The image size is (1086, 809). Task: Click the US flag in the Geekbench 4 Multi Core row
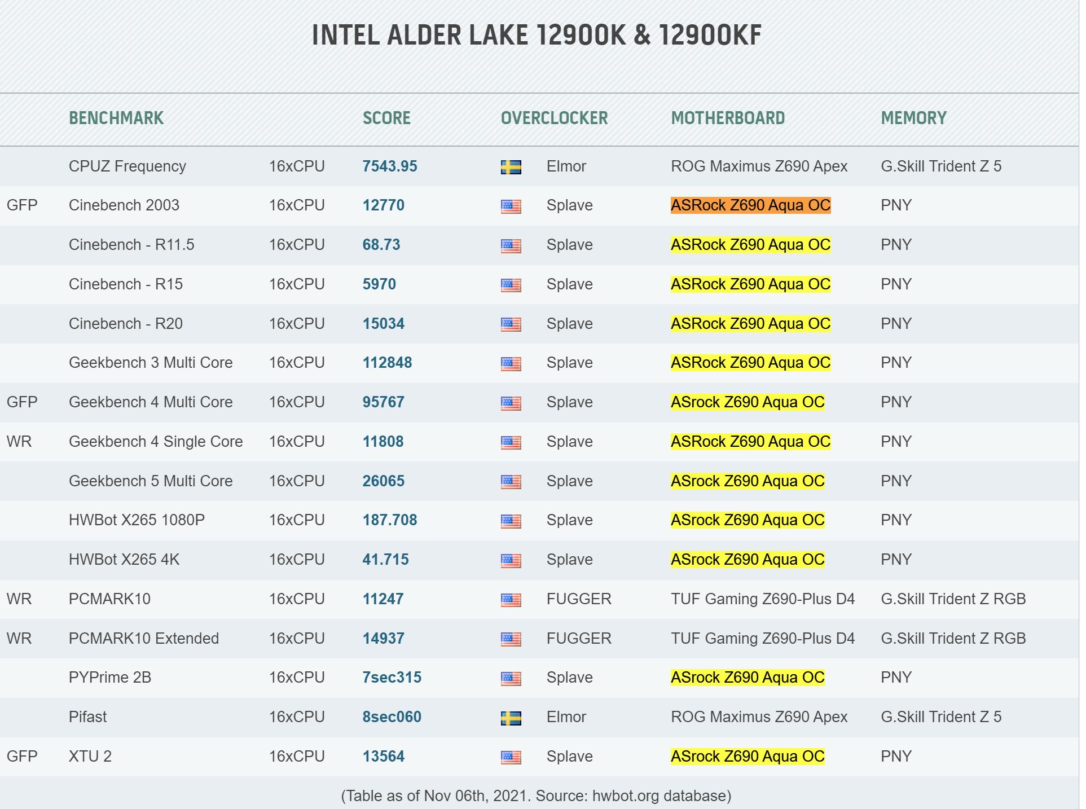tap(511, 403)
